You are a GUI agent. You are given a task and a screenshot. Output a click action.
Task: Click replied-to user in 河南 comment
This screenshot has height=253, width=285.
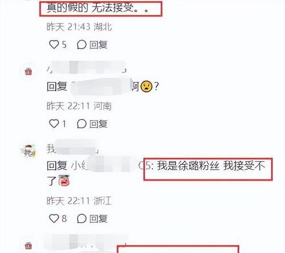pyautogui.click(x=101, y=87)
